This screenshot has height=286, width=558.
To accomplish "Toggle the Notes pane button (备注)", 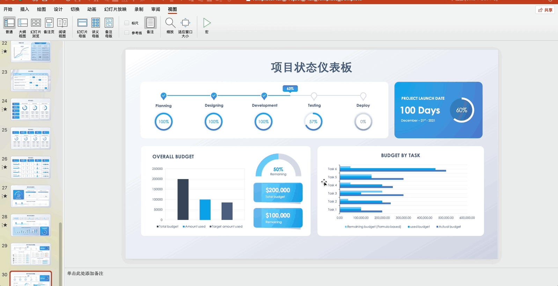I will tap(150, 25).
